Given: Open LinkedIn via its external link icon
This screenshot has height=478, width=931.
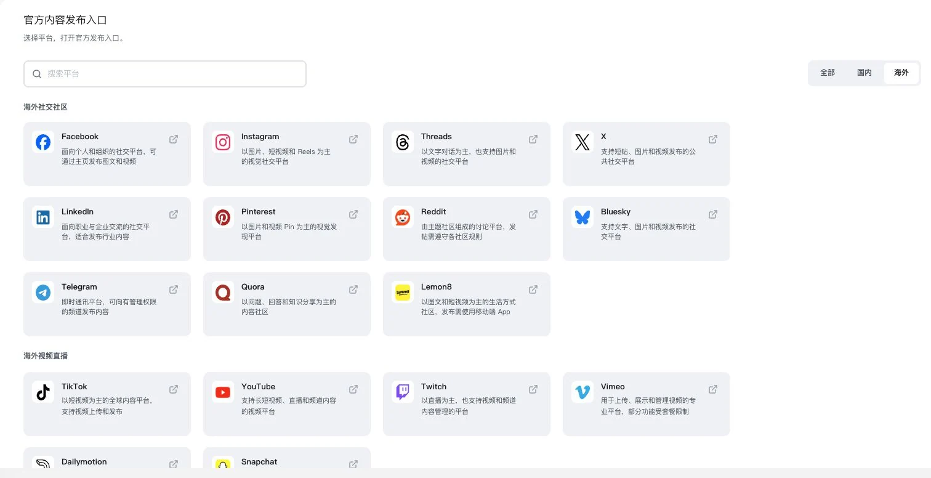Looking at the screenshot, I should point(174,214).
